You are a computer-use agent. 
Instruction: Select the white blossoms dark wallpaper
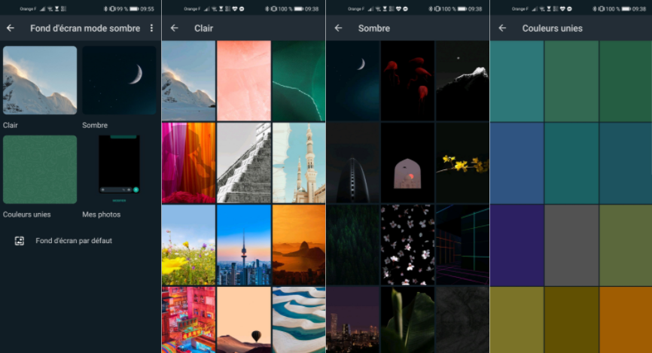(407, 245)
